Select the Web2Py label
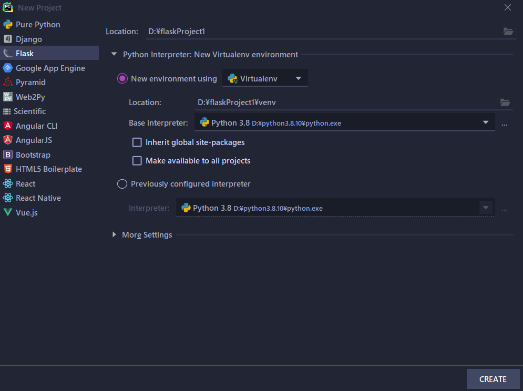 pos(30,97)
